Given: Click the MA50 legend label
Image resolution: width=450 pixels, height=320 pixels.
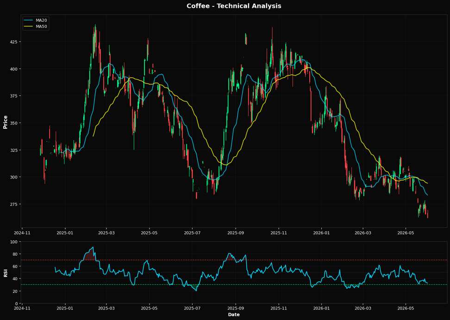Looking at the screenshot, I should point(42,26).
